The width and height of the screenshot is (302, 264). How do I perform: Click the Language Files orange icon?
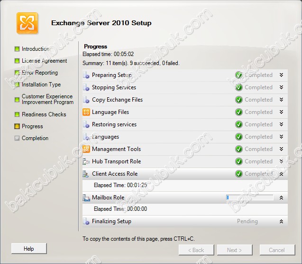click(86, 112)
